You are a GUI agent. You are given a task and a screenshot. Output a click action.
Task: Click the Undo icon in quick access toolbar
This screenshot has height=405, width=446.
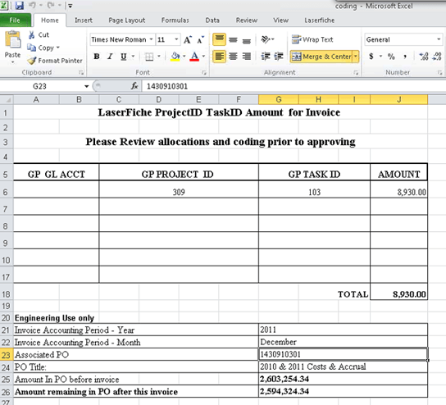33,5
